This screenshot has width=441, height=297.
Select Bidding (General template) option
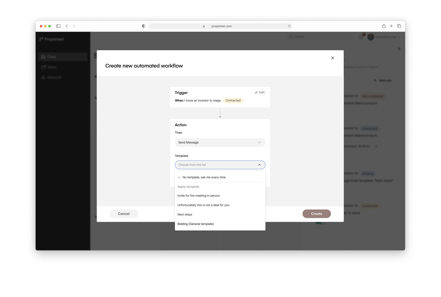(x=220, y=224)
